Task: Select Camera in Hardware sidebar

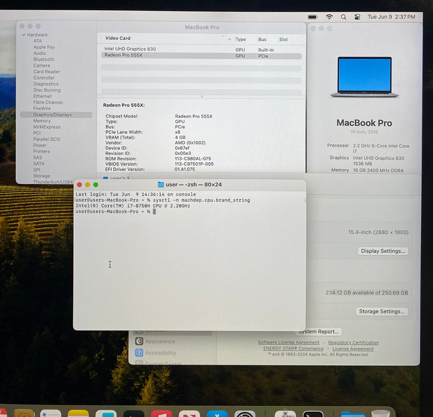Action: (42, 66)
